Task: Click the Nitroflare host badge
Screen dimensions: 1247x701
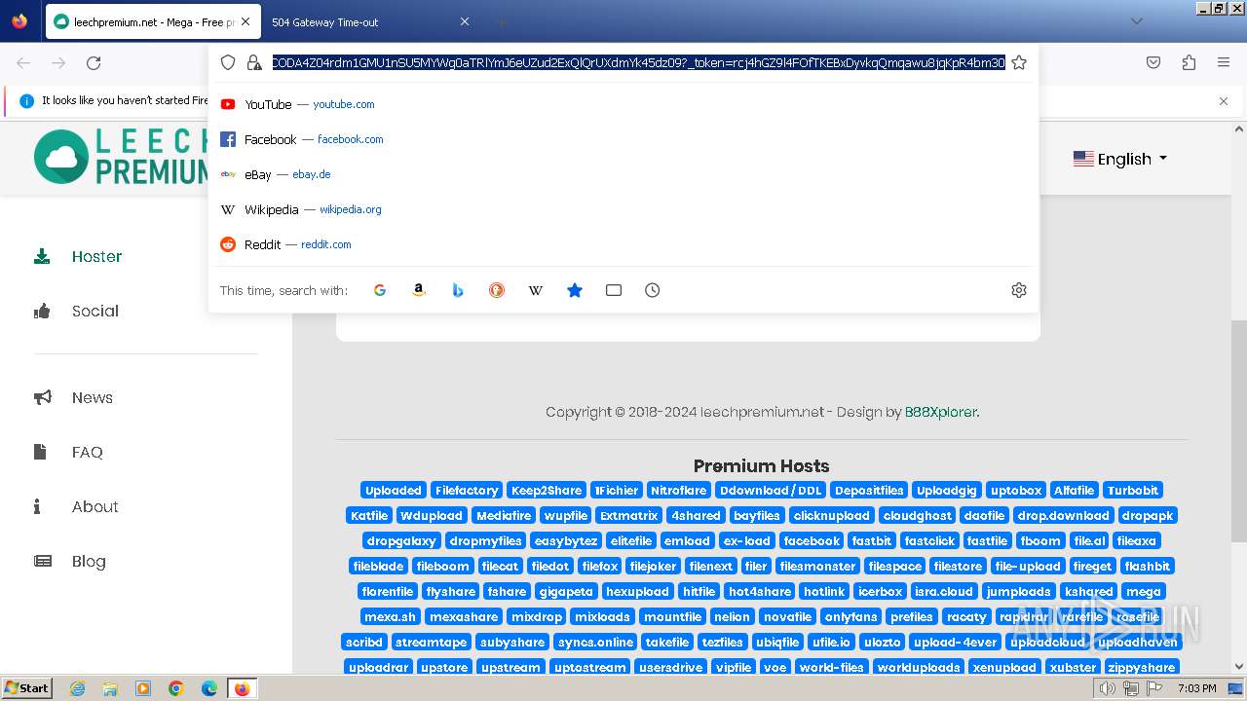Action: click(679, 491)
